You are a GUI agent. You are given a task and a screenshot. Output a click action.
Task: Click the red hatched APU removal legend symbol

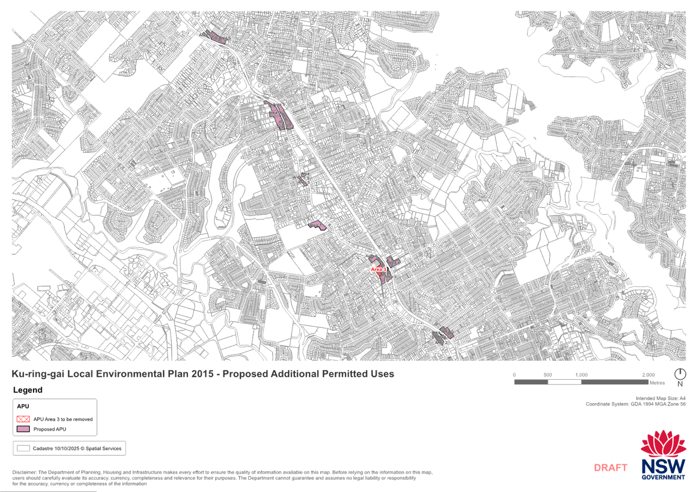click(23, 419)
